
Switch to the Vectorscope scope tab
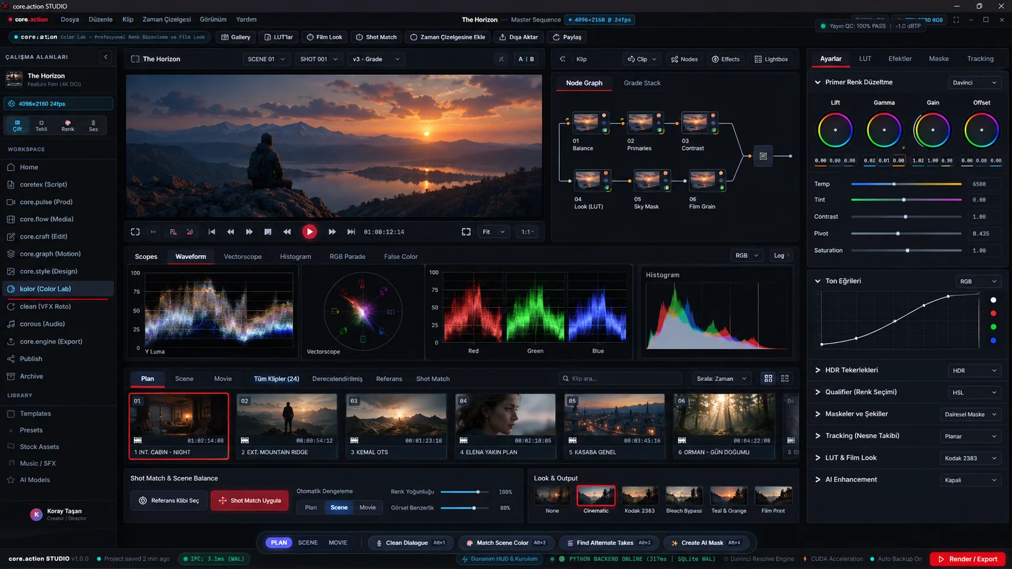[243, 256]
